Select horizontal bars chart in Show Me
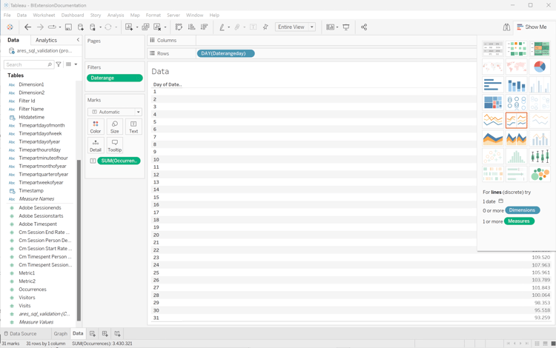556x348 pixels. [x=493, y=85]
